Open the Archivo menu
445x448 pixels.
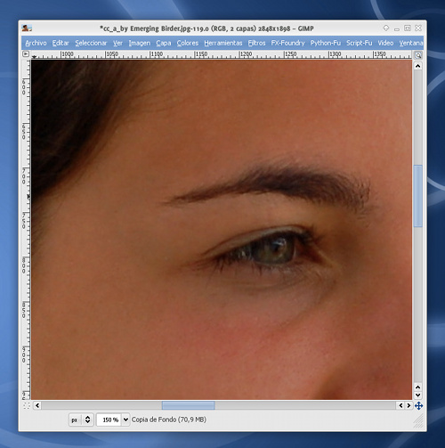36,43
